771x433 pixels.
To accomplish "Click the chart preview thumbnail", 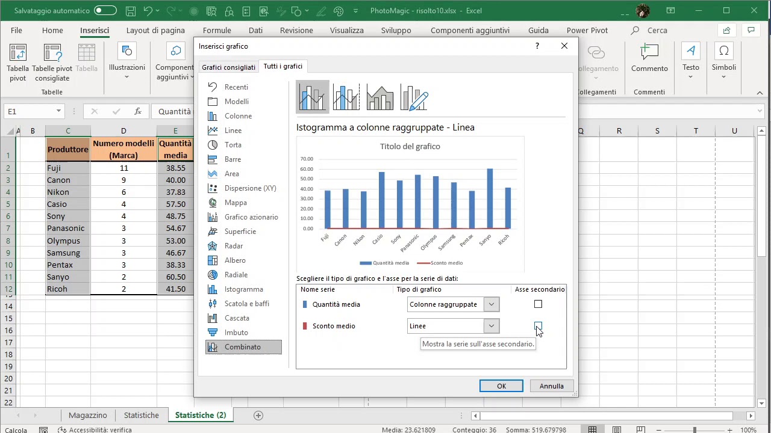I will pos(410,204).
